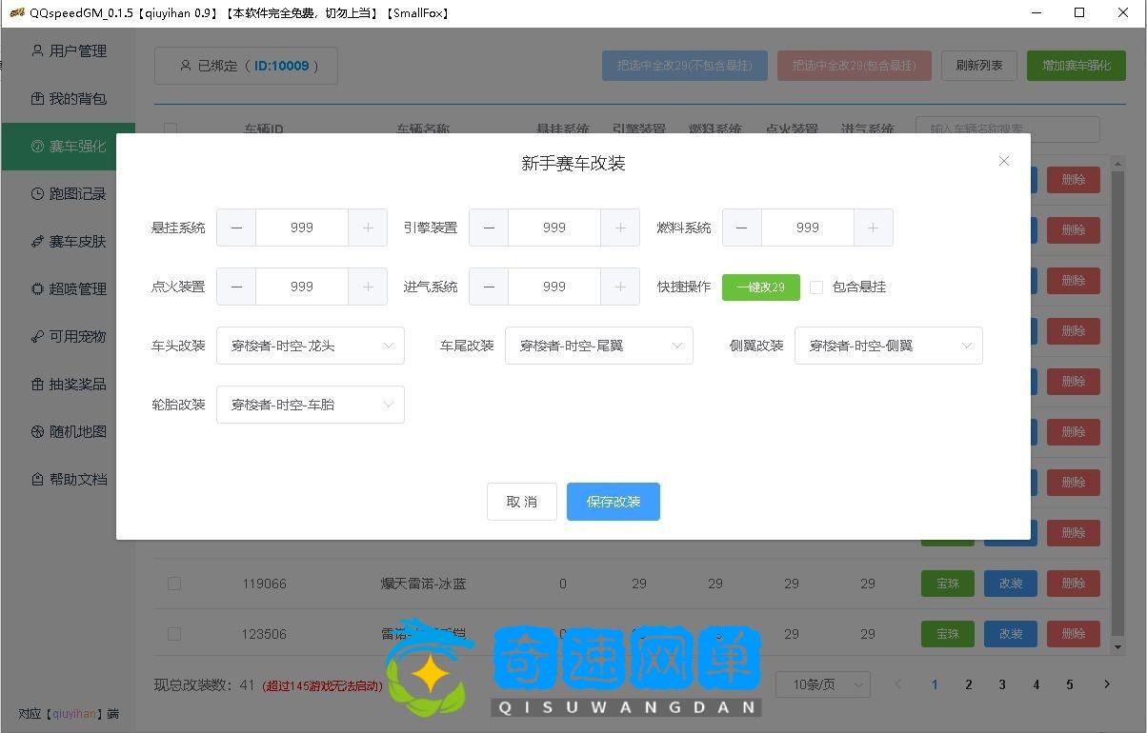This screenshot has width=1147, height=733.
Task: Increase the 燃料系统 value with plus
Action: coord(873,228)
